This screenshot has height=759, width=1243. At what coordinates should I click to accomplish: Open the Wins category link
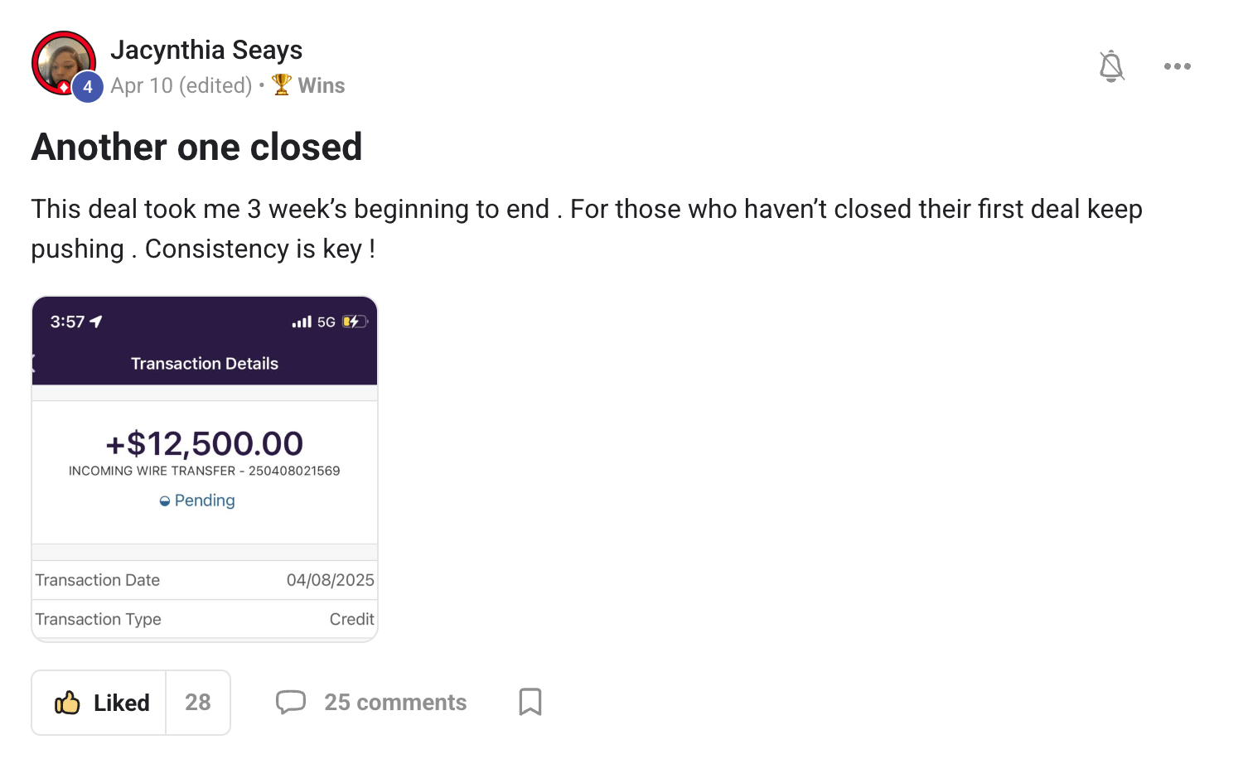click(321, 85)
